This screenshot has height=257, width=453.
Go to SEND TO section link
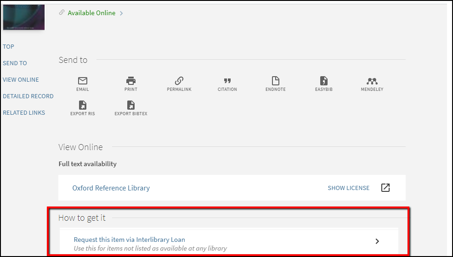tap(15, 63)
